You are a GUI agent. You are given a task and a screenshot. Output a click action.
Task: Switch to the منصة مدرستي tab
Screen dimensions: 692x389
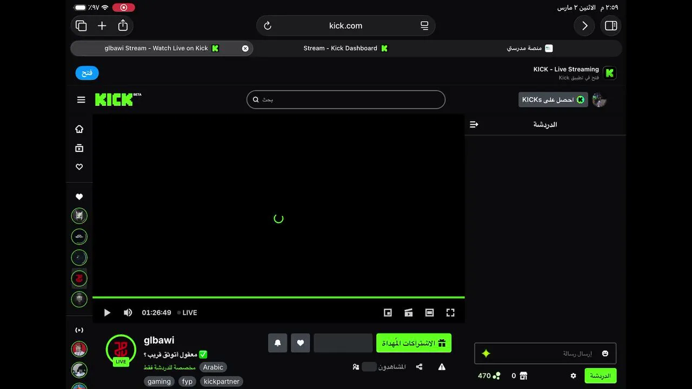tap(530, 48)
